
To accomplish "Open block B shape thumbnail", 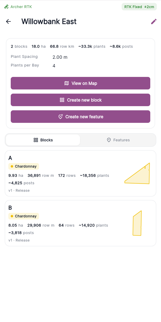I will pos(137,223).
